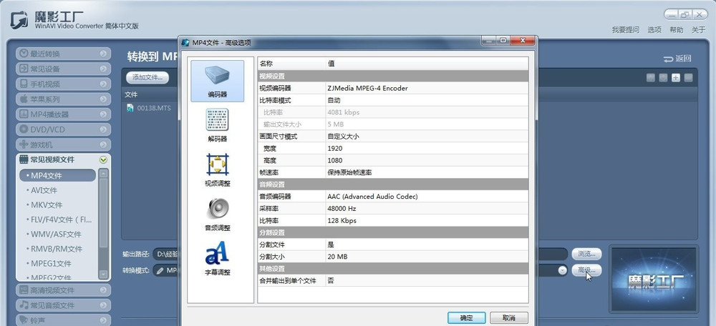
Task: Click the format list vertical scrollbar
Action: [104, 223]
